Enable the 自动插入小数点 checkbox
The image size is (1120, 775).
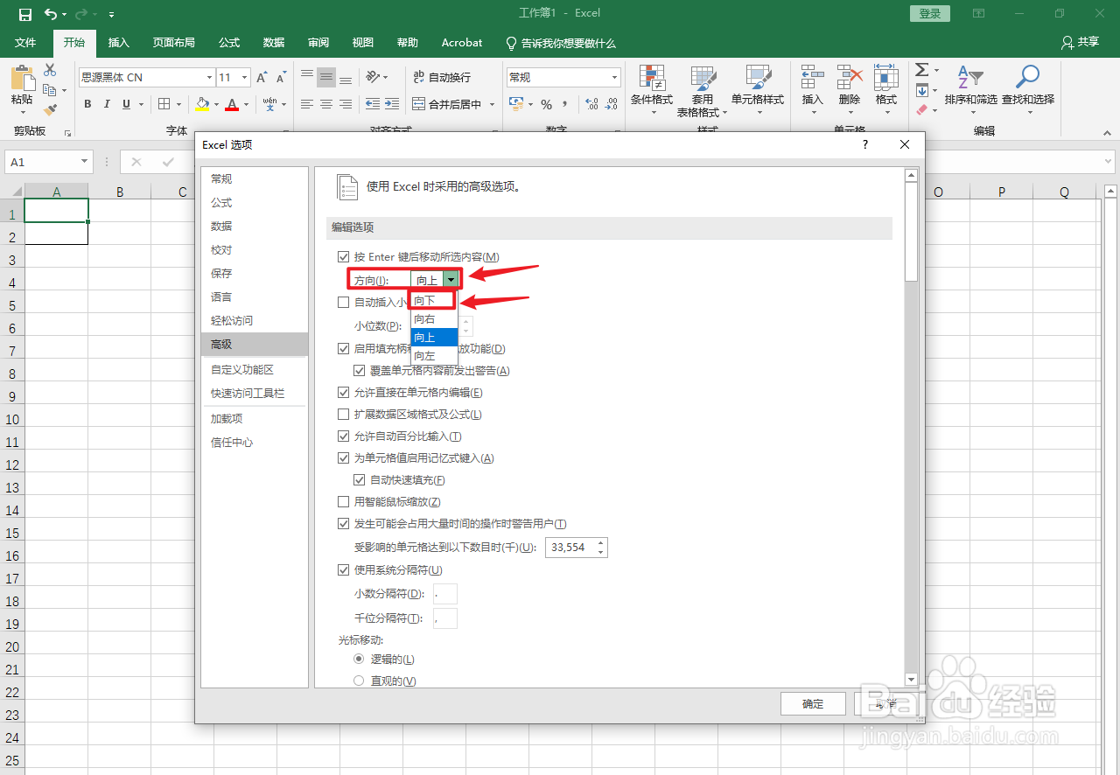(343, 302)
